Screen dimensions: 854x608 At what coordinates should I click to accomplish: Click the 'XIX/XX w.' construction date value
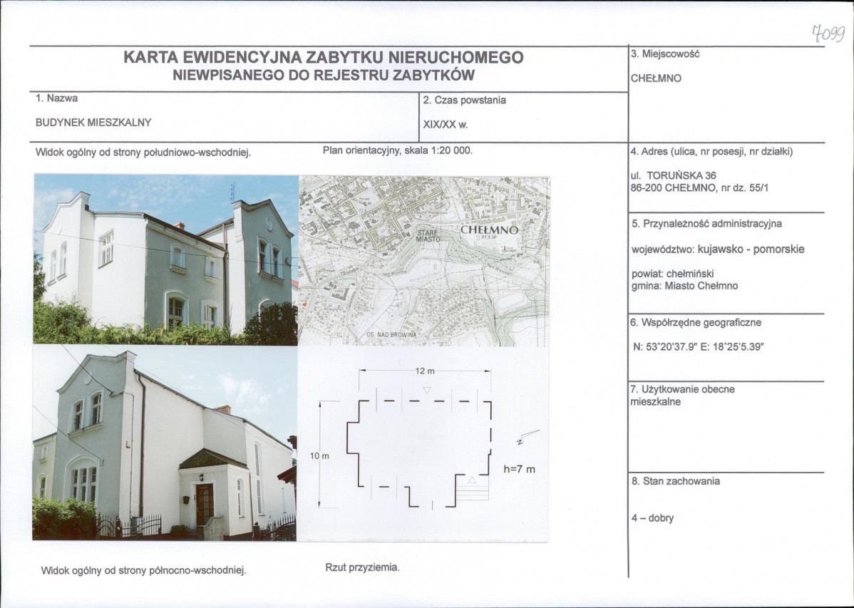445,124
